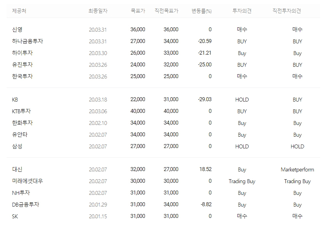Click 미래에셋대우's previous Trading Buy opinion
The height and width of the screenshot is (230, 324).
tap(297, 182)
